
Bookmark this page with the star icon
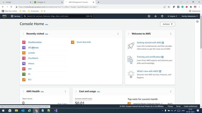coord(169,7)
